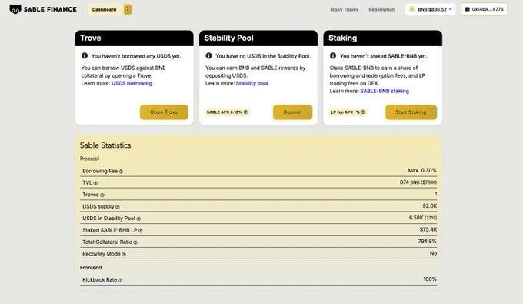523x304 pixels.
Task: Click the SABLE FINANCE brand text
Action: click(x=50, y=9)
